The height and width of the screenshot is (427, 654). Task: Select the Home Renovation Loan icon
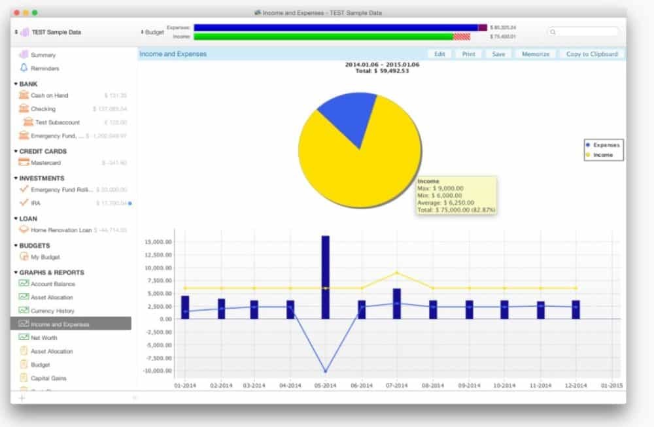click(24, 230)
